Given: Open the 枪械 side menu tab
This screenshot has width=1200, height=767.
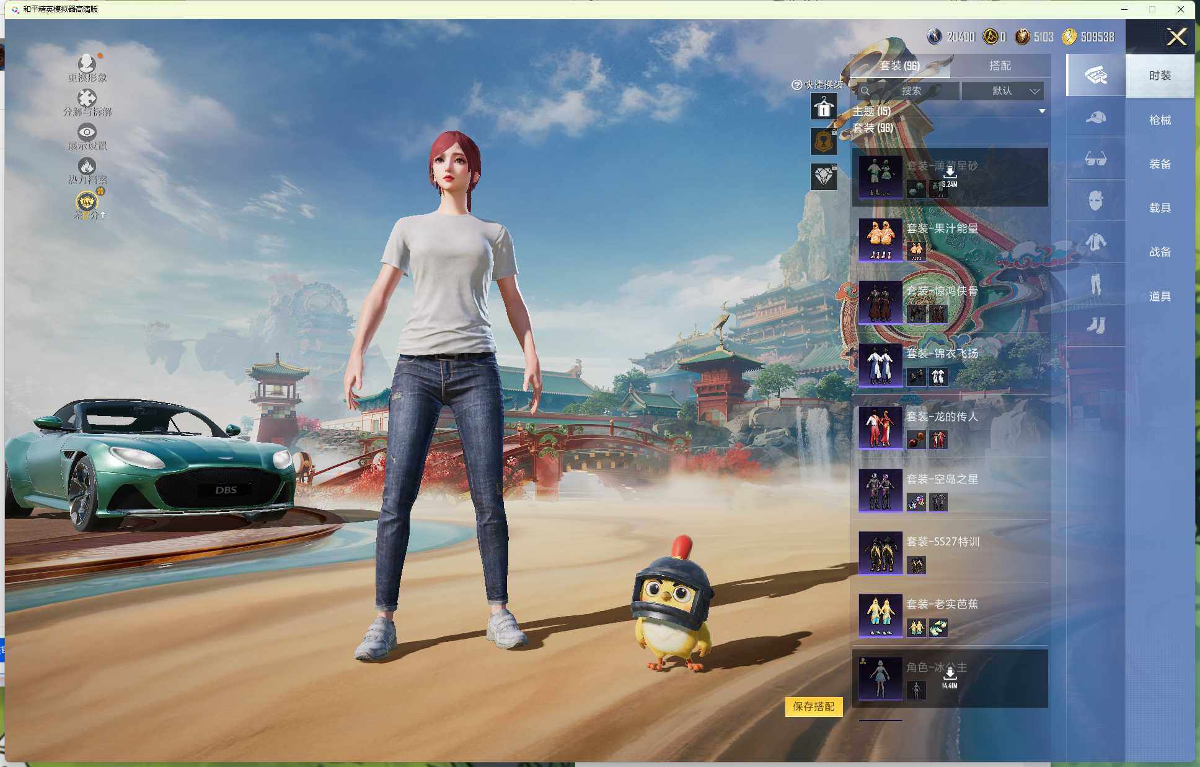Looking at the screenshot, I should pos(1160,120).
